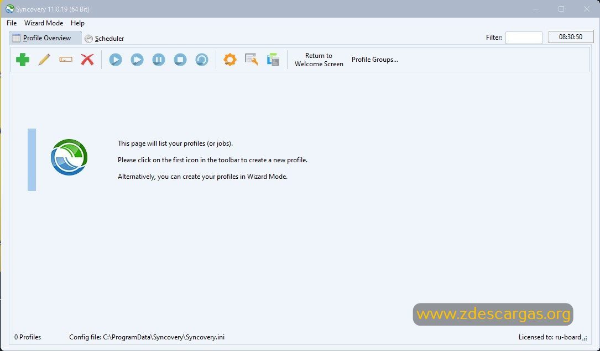Minimize the Syncovery window
This screenshot has height=351, width=600.
pos(536,9)
